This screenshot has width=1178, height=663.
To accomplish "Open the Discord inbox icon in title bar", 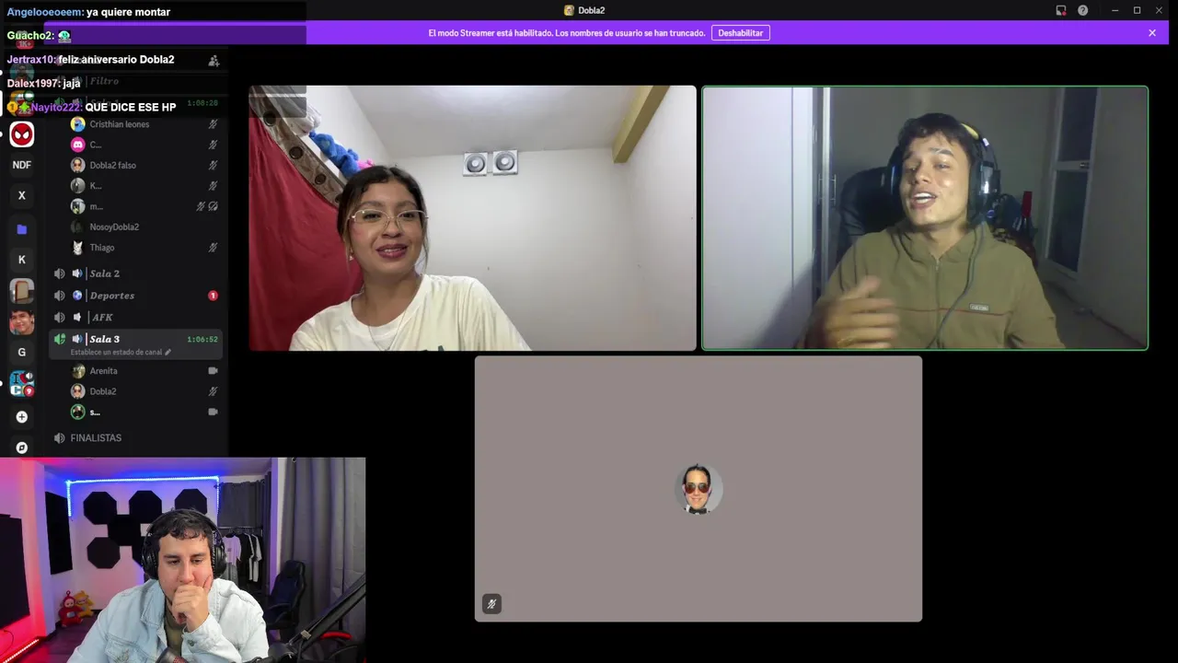I will (x=1061, y=10).
